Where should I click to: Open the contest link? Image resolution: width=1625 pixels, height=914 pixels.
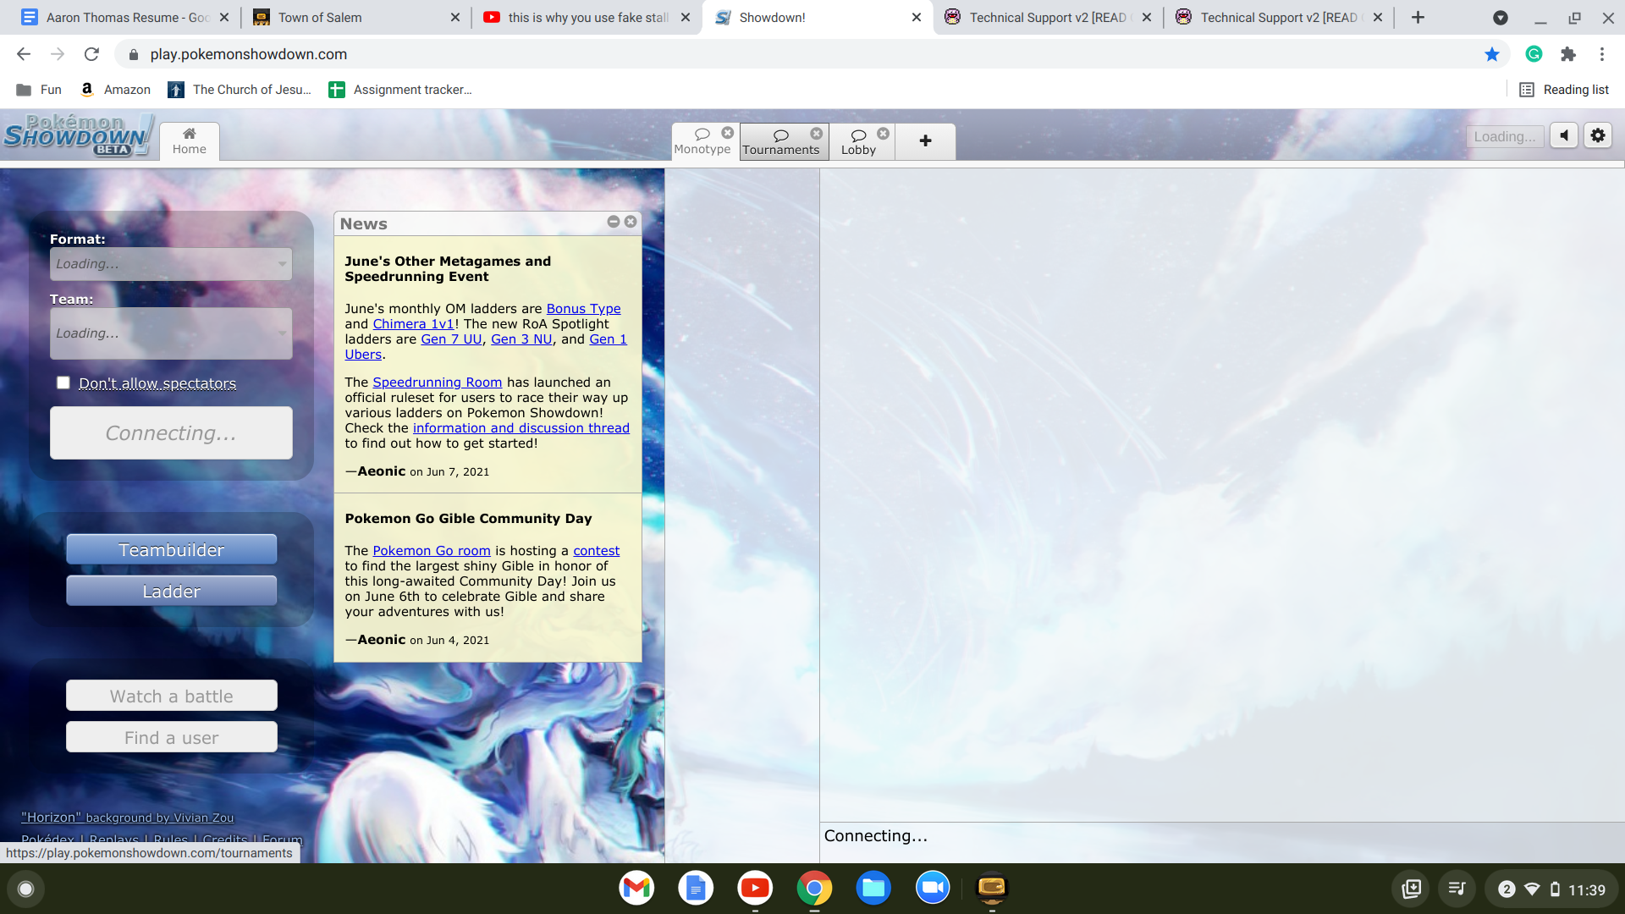click(596, 551)
